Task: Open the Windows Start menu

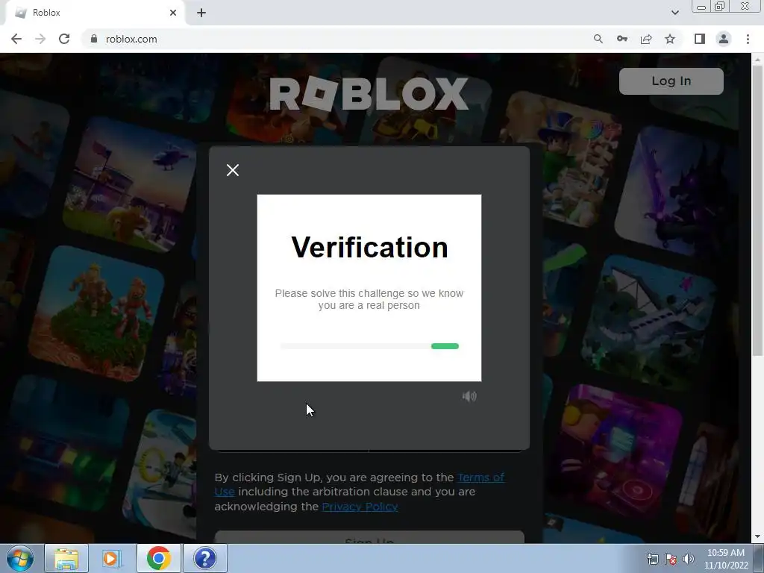Action: click(20, 558)
